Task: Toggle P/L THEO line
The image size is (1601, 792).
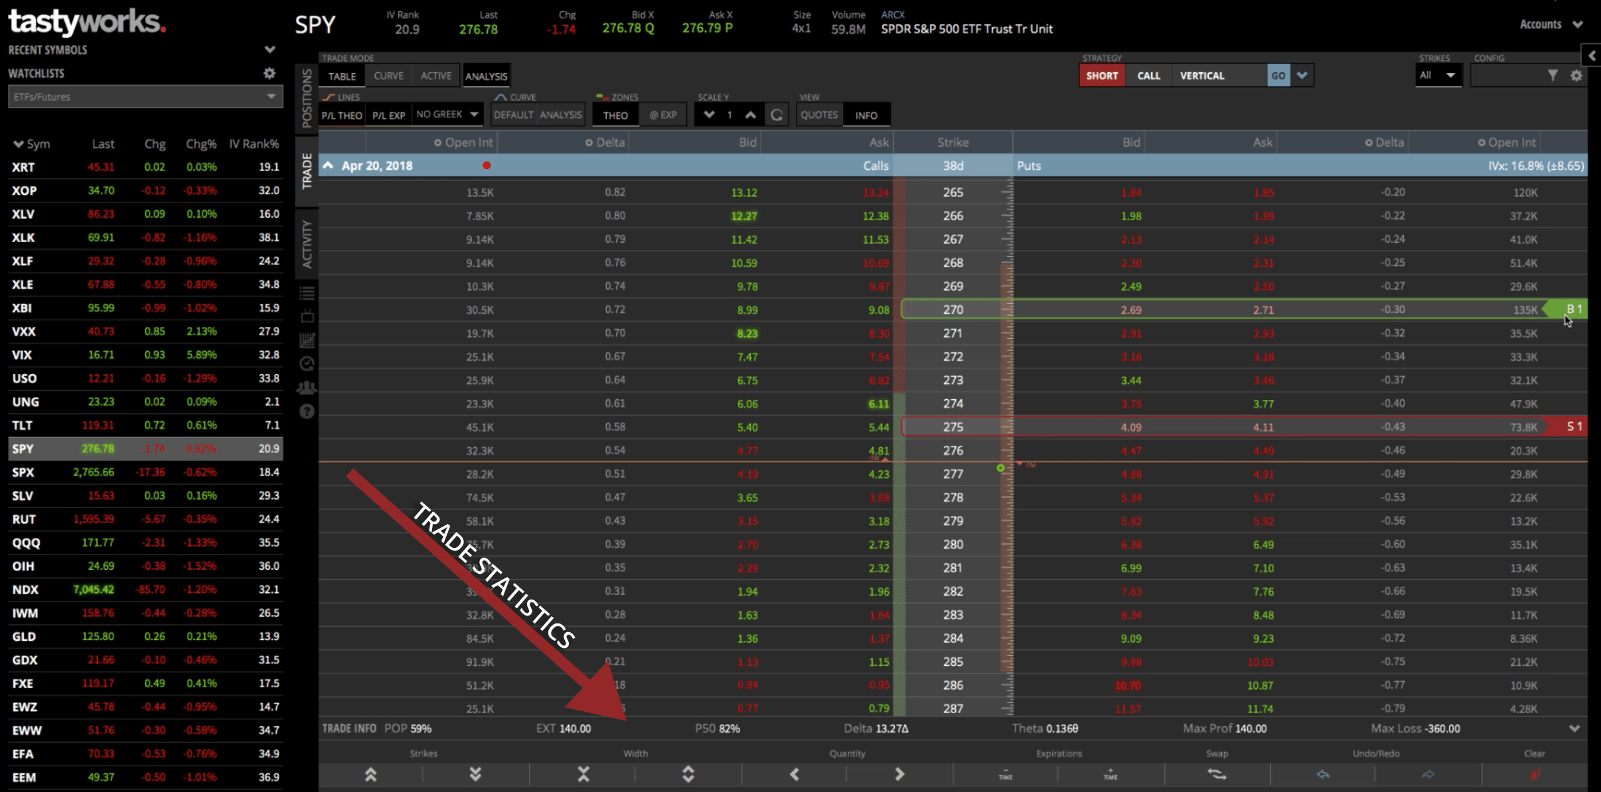Action: click(342, 115)
